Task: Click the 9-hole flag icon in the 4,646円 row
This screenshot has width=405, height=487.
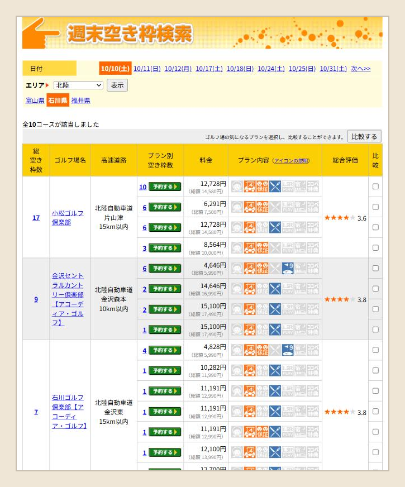Action: coord(288,268)
